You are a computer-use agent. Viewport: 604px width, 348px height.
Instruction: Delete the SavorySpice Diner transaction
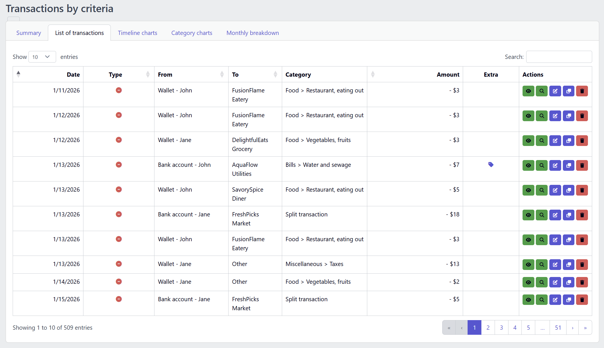click(x=582, y=190)
